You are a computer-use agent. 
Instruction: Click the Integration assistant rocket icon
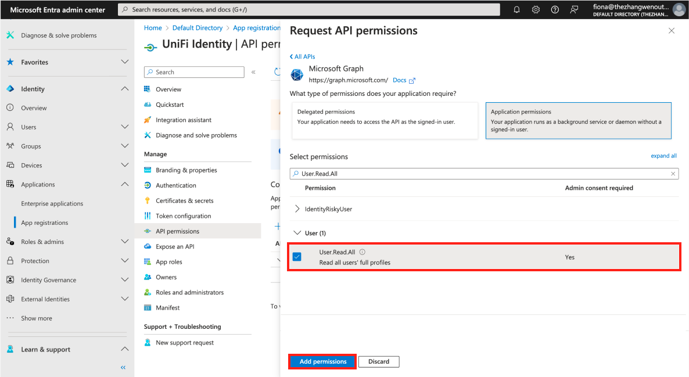tap(148, 120)
